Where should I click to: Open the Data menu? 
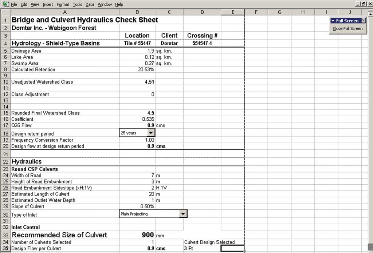tap(90, 4)
